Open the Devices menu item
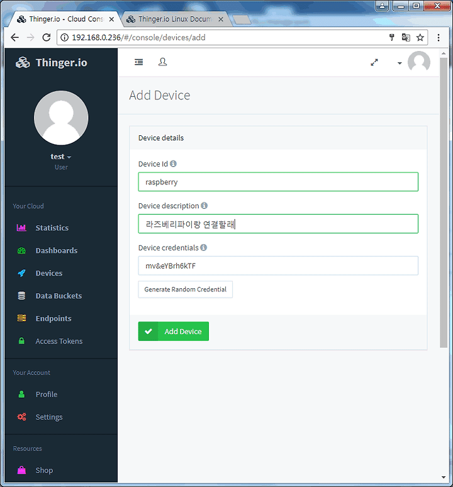The width and height of the screenshot is (453, 487). (x=48, y=273)
